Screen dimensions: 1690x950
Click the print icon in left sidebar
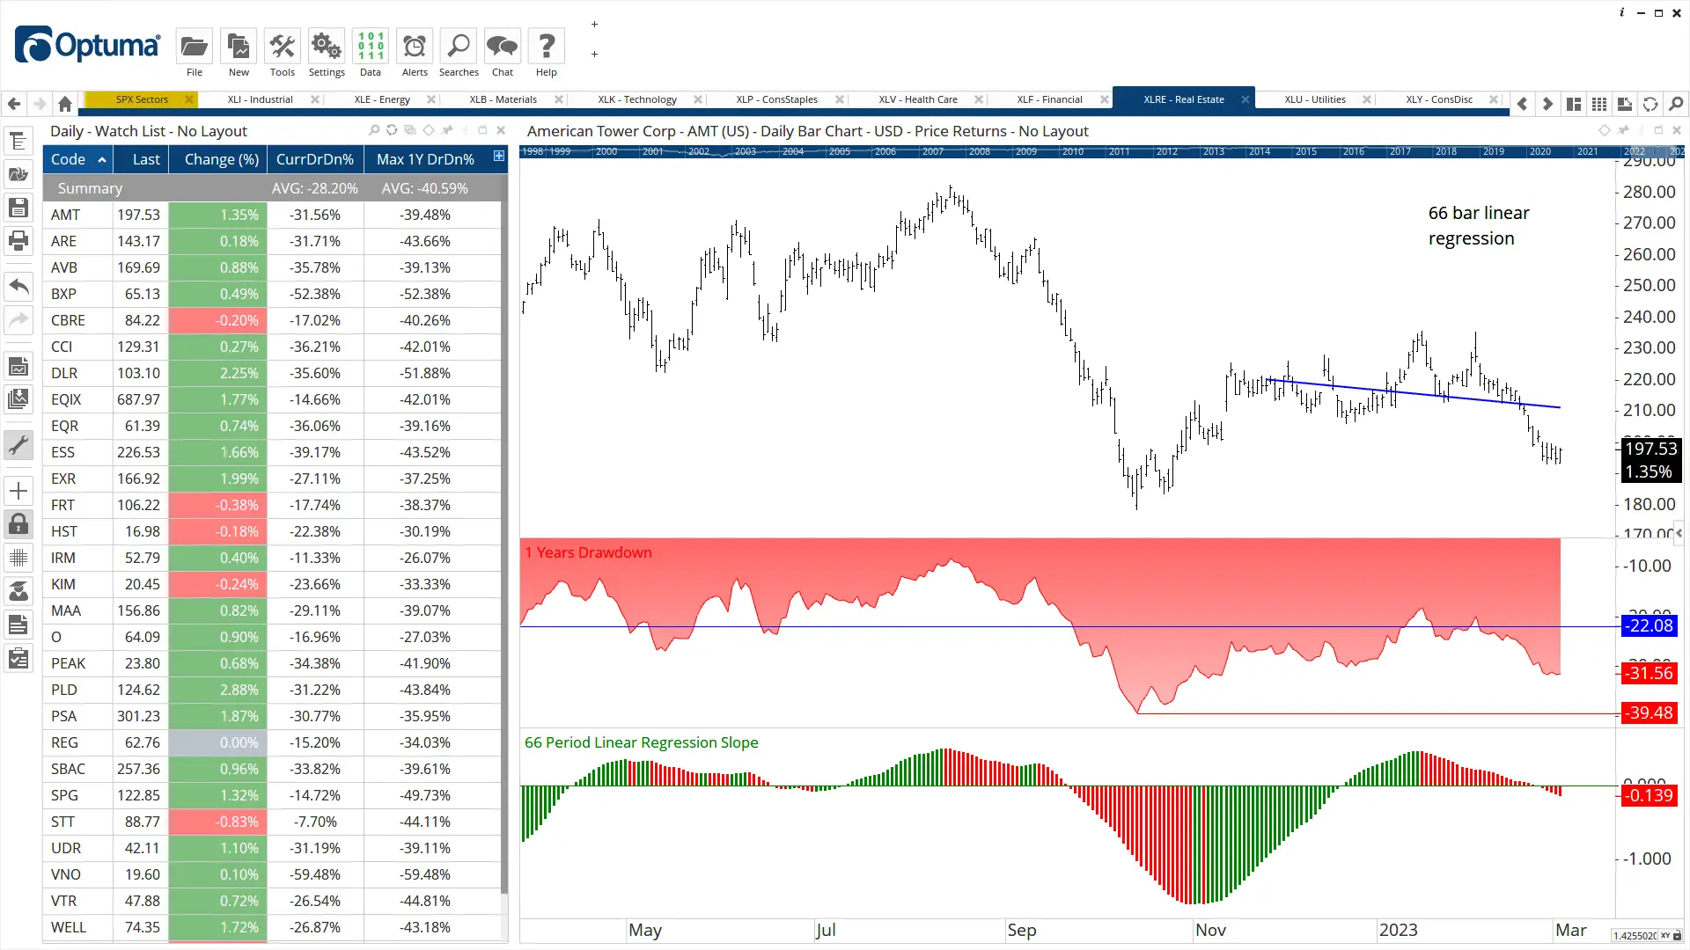(x=18, y=240)
